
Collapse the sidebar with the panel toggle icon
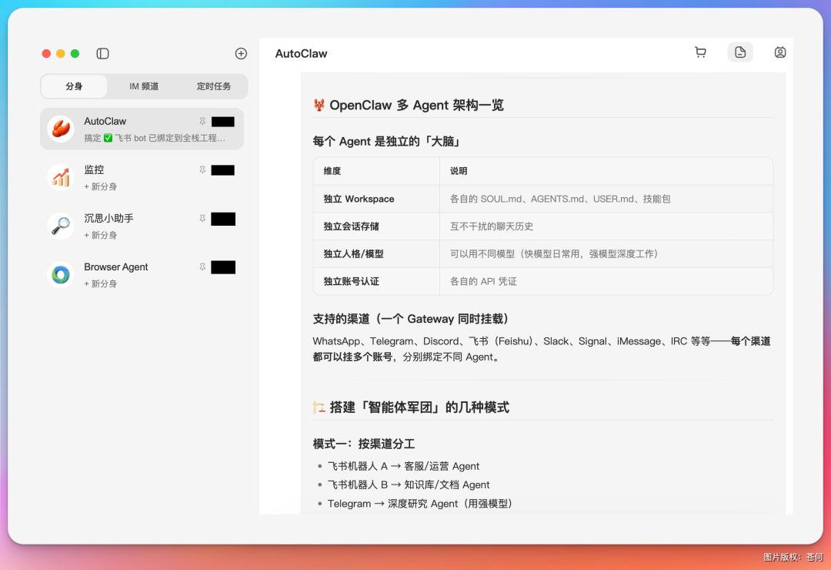pyautogui.click(x=102, y=53)
